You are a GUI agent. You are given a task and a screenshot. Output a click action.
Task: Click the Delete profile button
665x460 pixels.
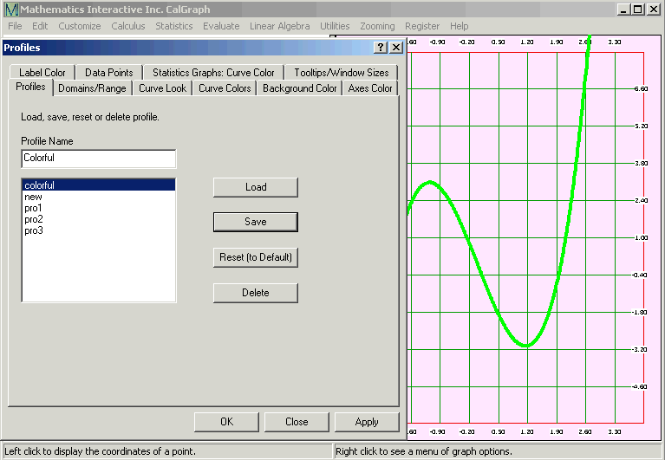tap(256, 293)
